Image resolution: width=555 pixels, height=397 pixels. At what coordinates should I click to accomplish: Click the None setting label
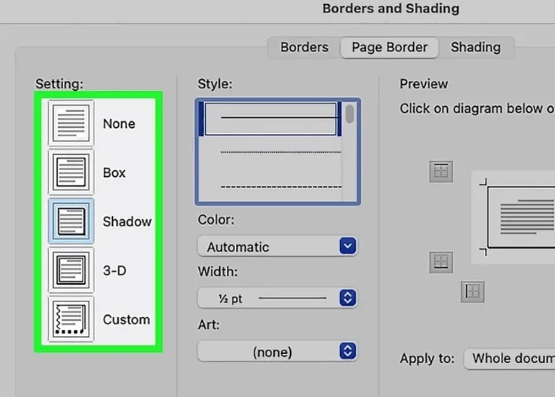point(119,124)
